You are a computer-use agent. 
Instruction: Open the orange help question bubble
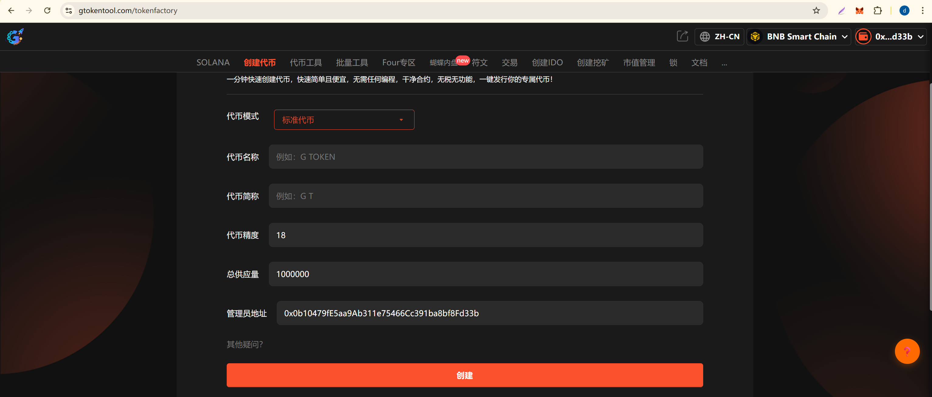coord(907,351)
